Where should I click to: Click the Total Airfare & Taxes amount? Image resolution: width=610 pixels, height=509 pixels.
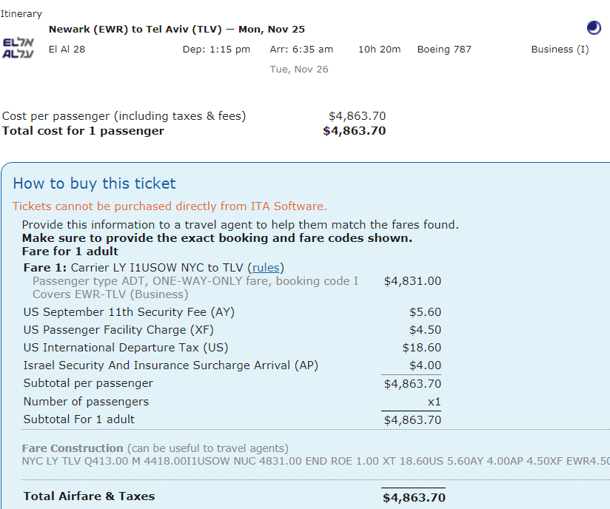414,498
